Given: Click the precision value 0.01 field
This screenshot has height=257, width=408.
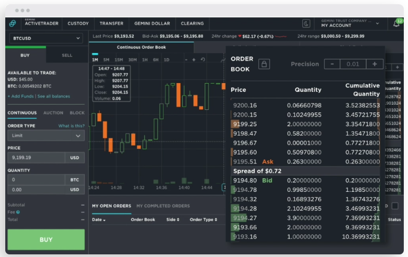Looking at the screenshot, I should [x=353, y=64].
